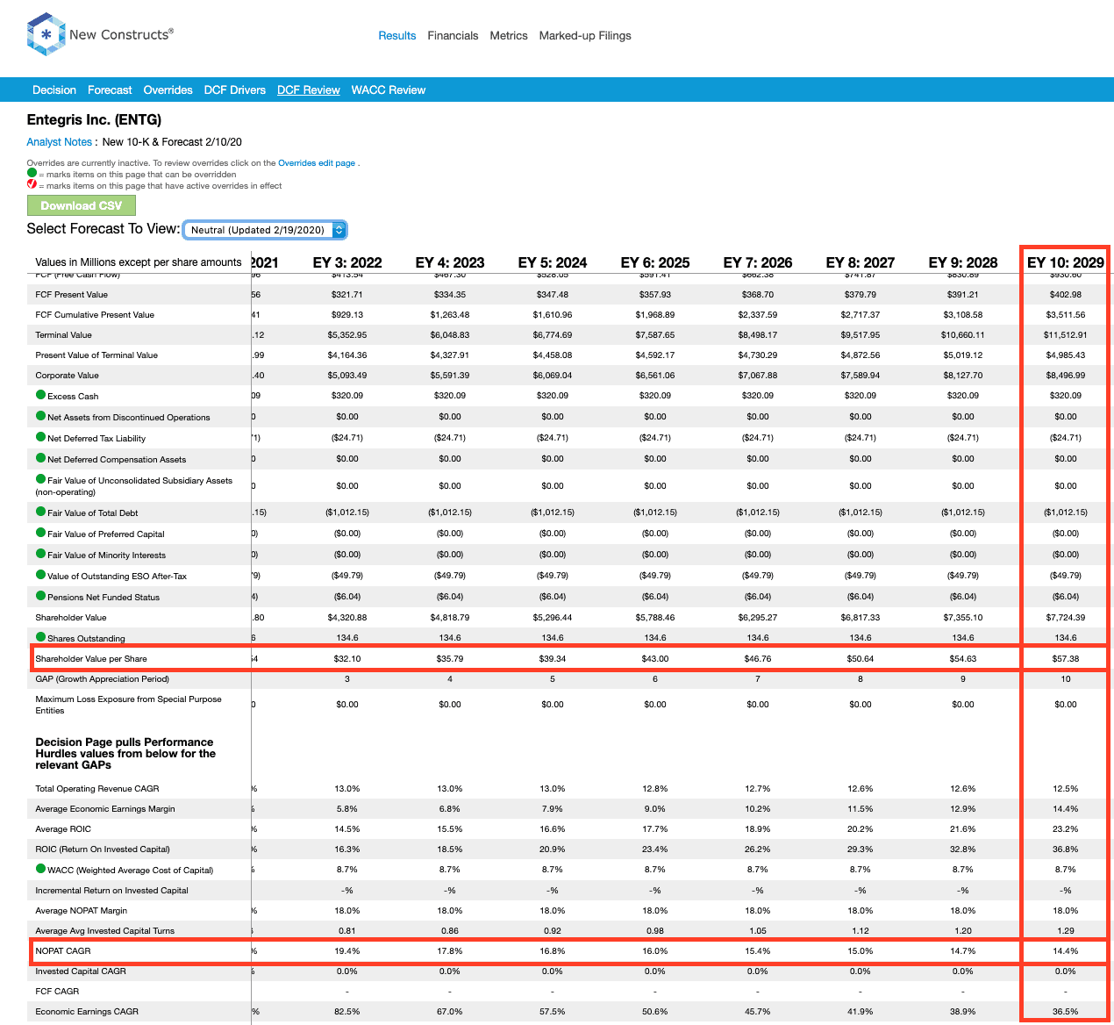Click the Entegris Inc. (ENTG) heading

click(94, 120)
